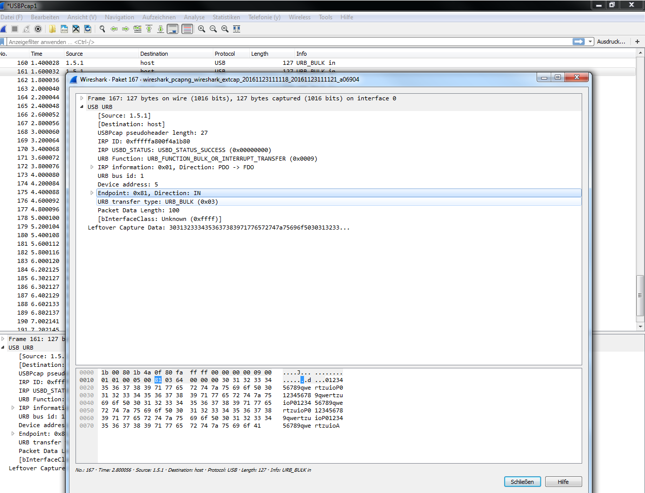Close the capture file icon
This screenshot has height=493, width=645.
coord(76,29)
